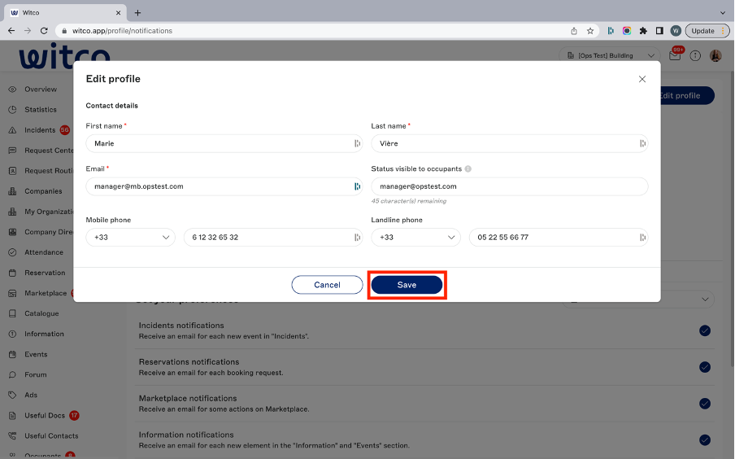The image size is (735, 459).
Task: Open the tab search chevron
Action: 722,13
